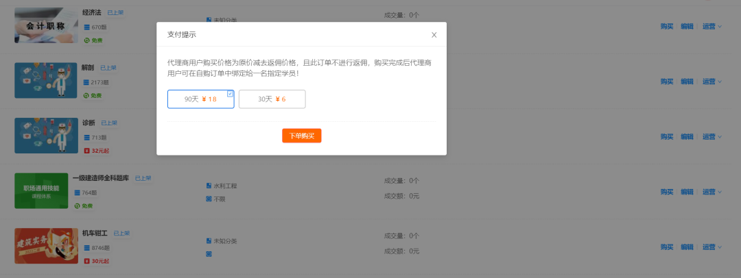
Task: Click the 经济法 title
Action: click(x=92, y=12)
